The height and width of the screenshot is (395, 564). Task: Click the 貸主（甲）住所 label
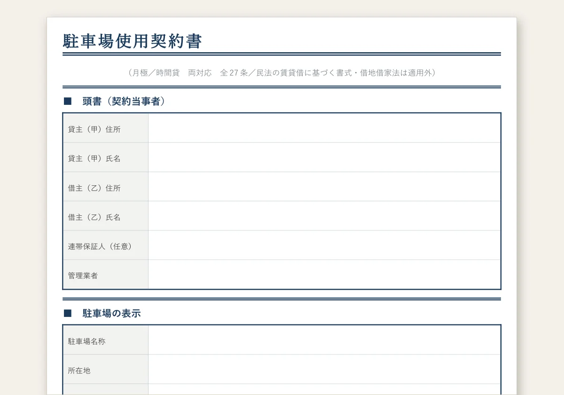pyautogui.click(x=94, y=129)
